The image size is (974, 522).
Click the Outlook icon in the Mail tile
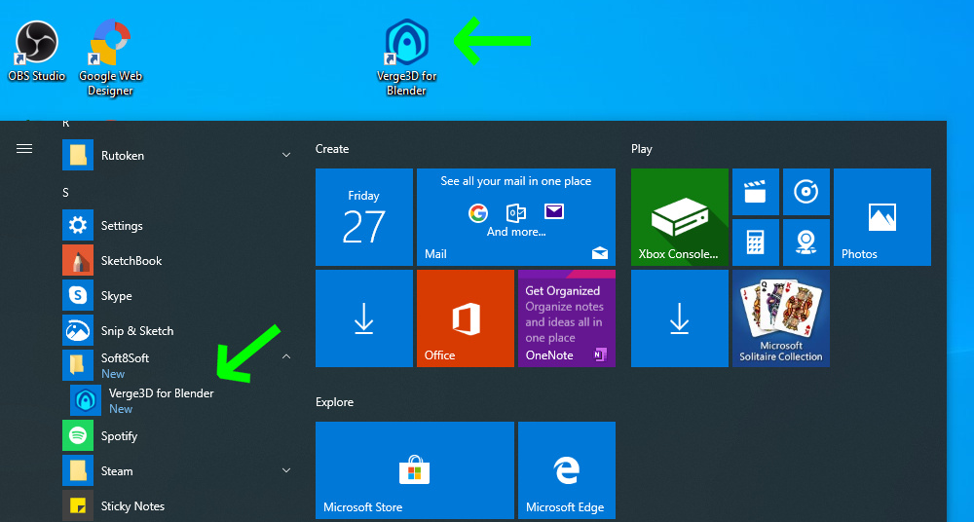[516, 212]
